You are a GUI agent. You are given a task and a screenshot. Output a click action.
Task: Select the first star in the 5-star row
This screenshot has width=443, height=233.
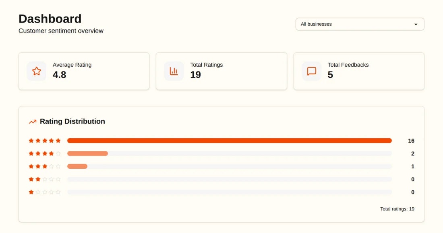(x=31, y=141)
